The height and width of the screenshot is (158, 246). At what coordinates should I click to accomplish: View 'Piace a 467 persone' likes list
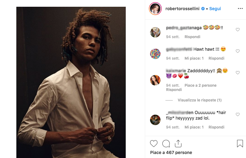[171, 152]
